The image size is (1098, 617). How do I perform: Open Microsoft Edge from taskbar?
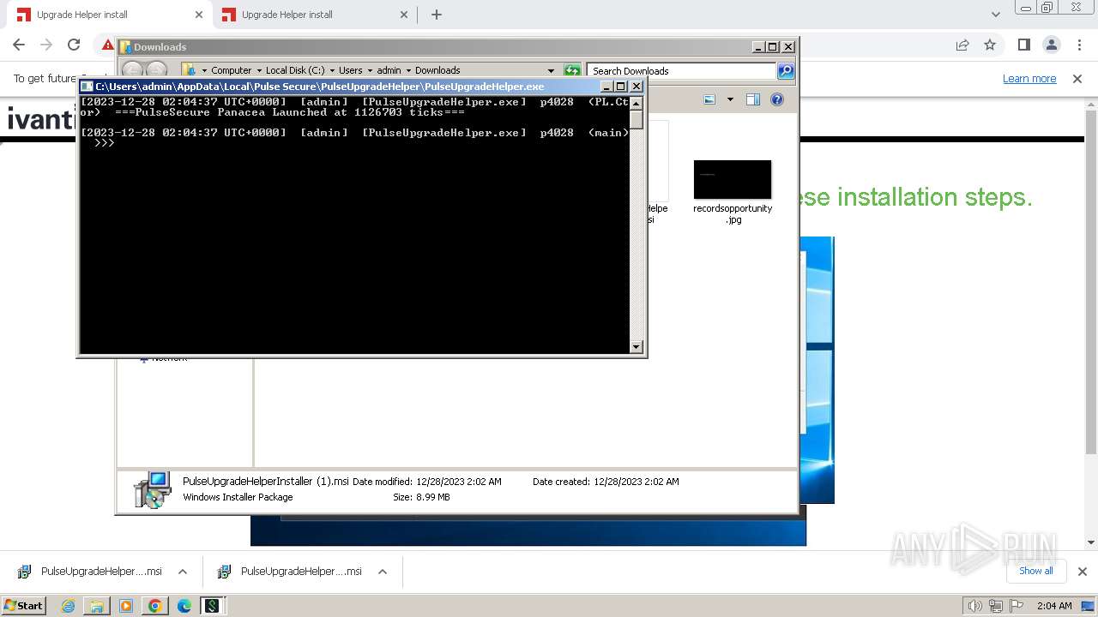pos(184,606)
